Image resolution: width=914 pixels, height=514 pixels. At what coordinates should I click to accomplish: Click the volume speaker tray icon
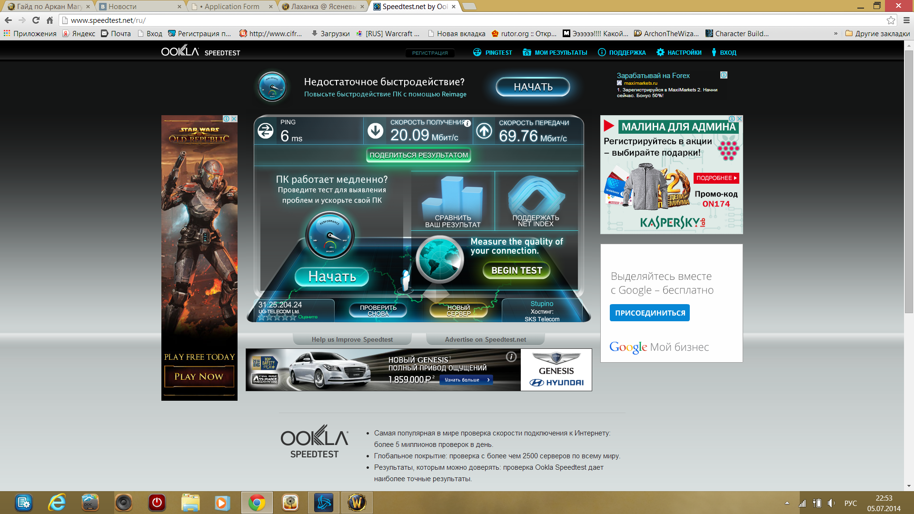831,503
